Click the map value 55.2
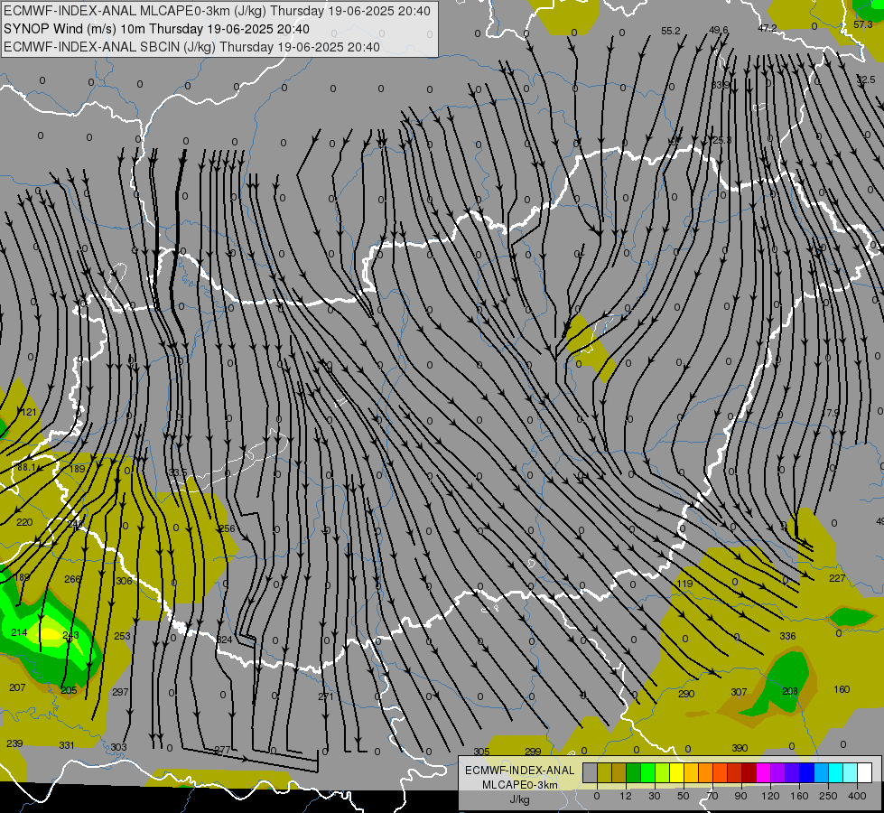 [x=671, y=31]
